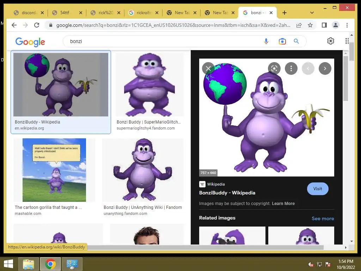Click the Chrome taskbar icon
The image size is (361, 271).
pos(50,264)
